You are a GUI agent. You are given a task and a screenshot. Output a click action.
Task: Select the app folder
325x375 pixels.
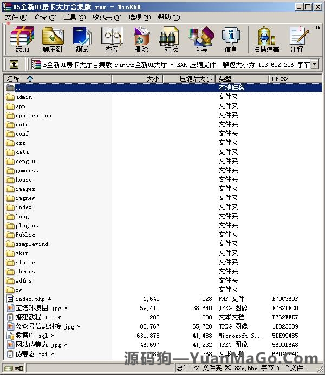(x=16, y=106)
